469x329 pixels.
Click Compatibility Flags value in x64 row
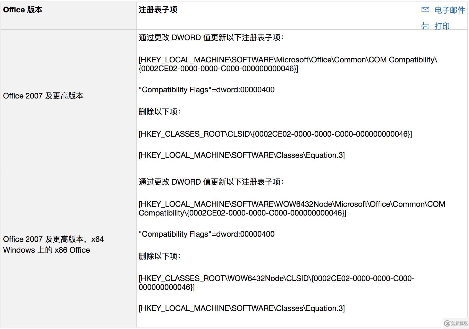click(206, 234)
